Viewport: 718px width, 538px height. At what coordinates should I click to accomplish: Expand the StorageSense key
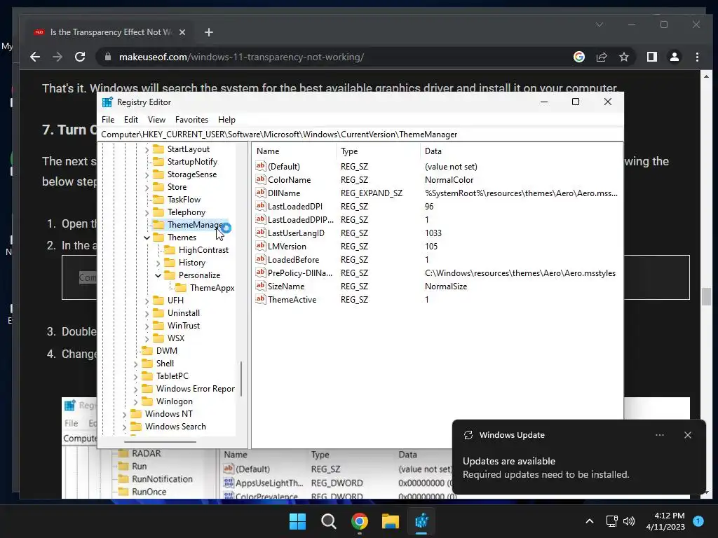pos(147,174)
